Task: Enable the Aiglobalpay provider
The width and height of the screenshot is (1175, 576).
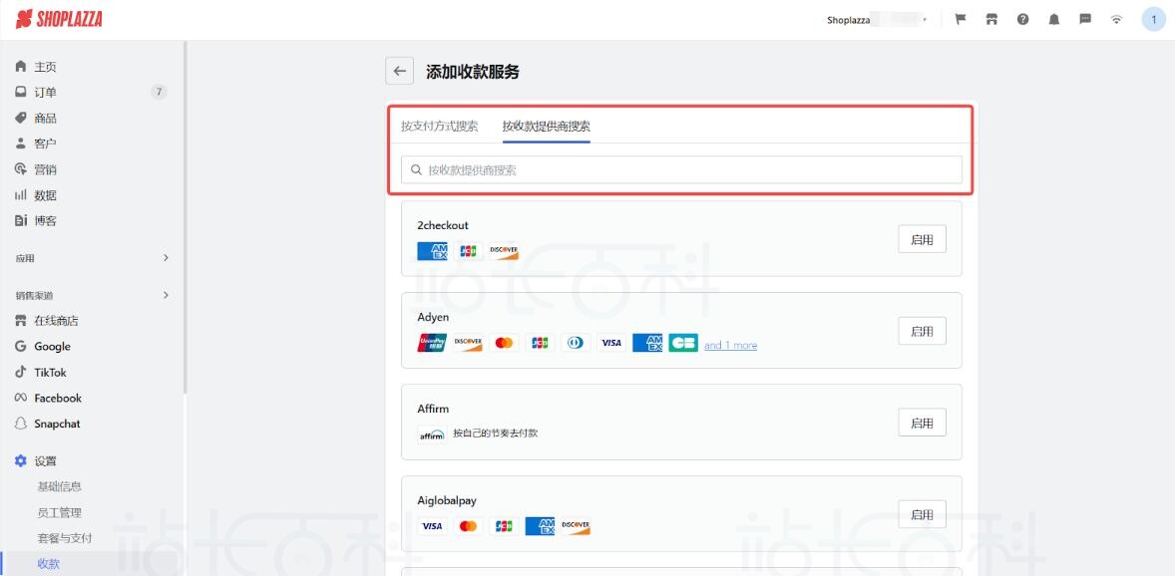Action: click(x=922, y=514)
